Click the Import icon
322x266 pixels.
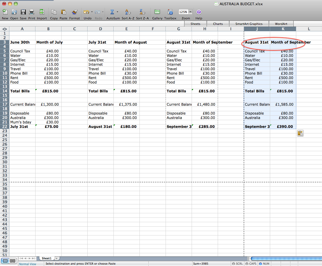coord(42,12)
